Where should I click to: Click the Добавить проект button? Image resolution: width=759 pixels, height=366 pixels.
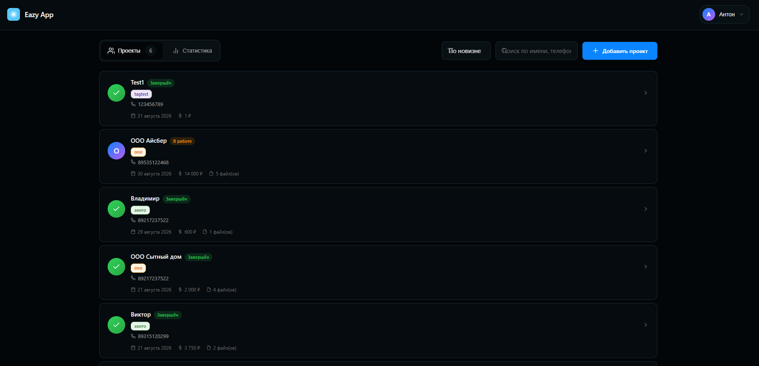619,51
